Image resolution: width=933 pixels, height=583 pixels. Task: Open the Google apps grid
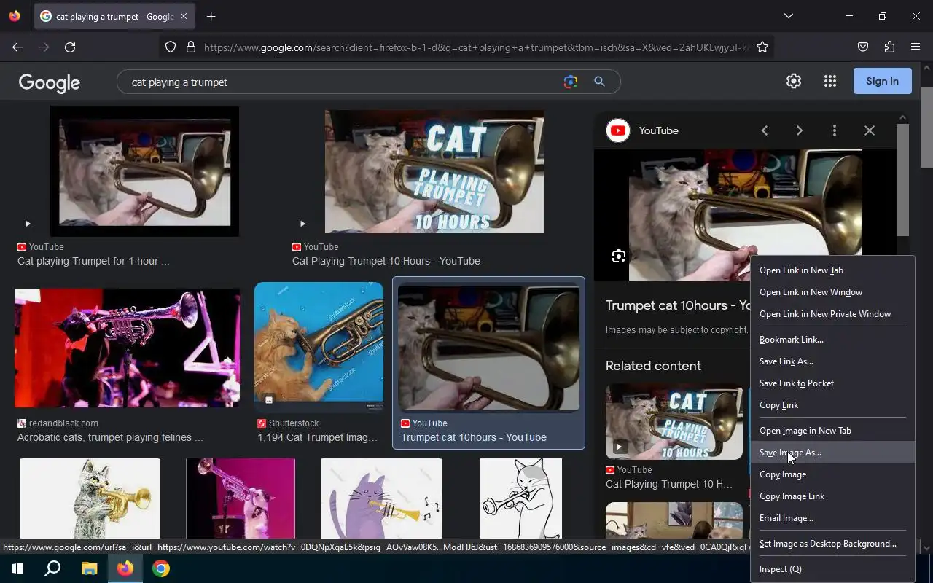[830, 81]
